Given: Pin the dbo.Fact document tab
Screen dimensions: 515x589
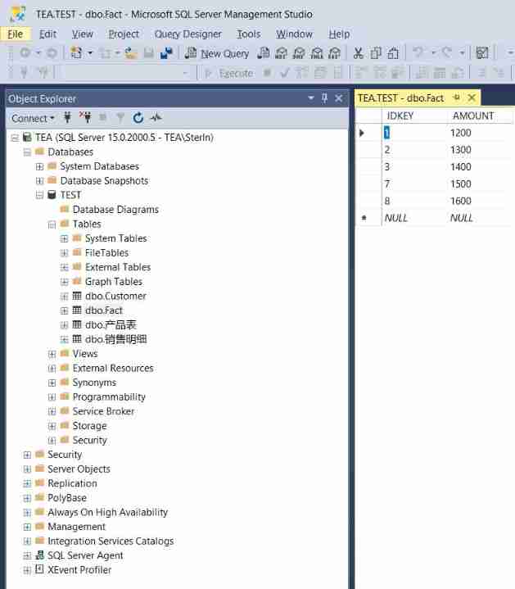Looking at the screenshot, I should pos(456,97).
